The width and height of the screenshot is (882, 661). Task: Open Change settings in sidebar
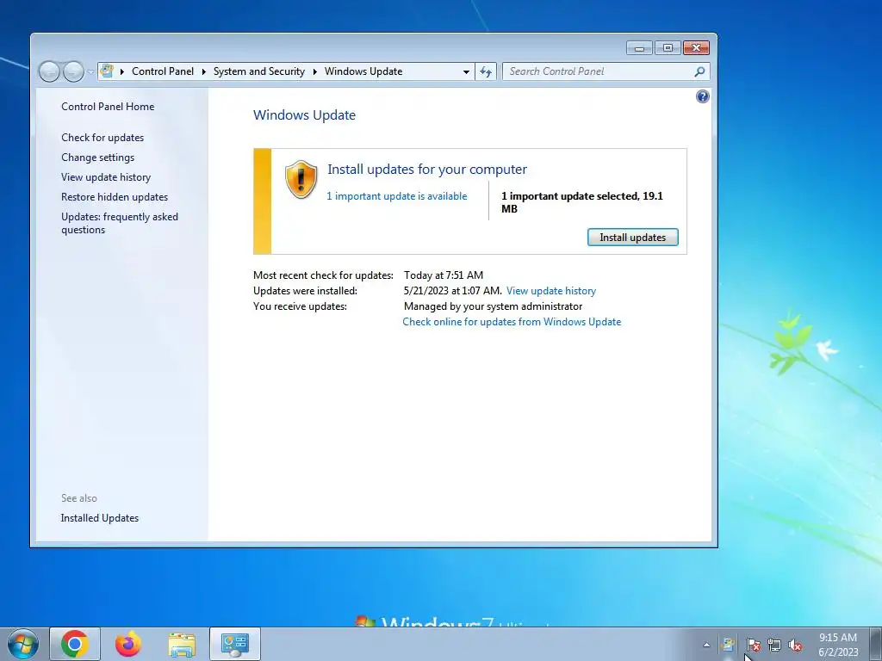(98, 158)
